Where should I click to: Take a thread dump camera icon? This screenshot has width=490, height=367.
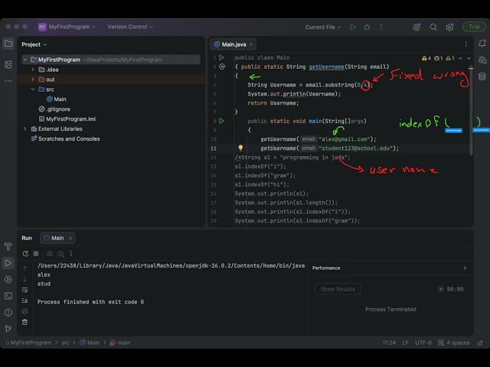coord(49,254)
